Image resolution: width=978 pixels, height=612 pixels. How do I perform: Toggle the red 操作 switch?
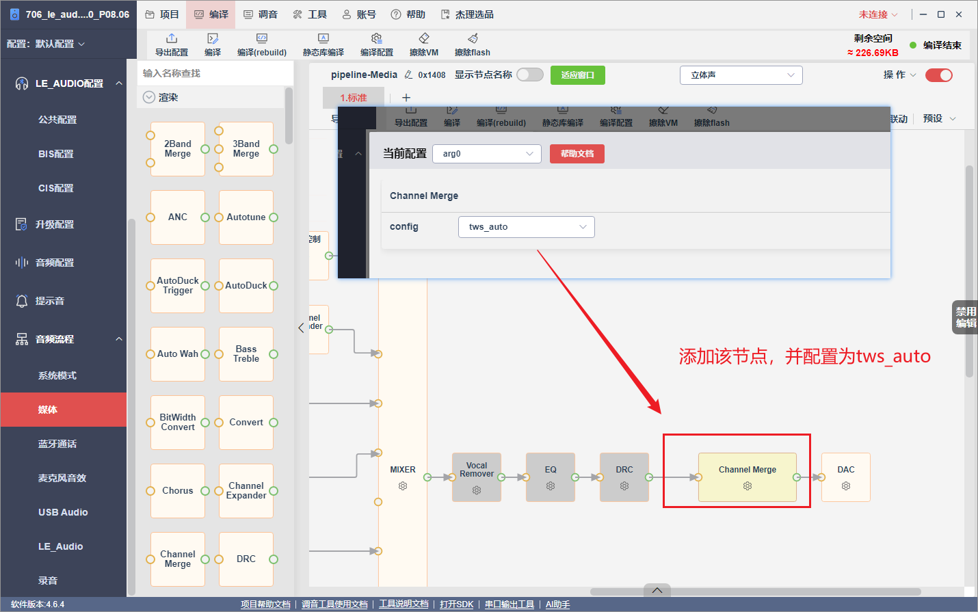coord(939,75)
